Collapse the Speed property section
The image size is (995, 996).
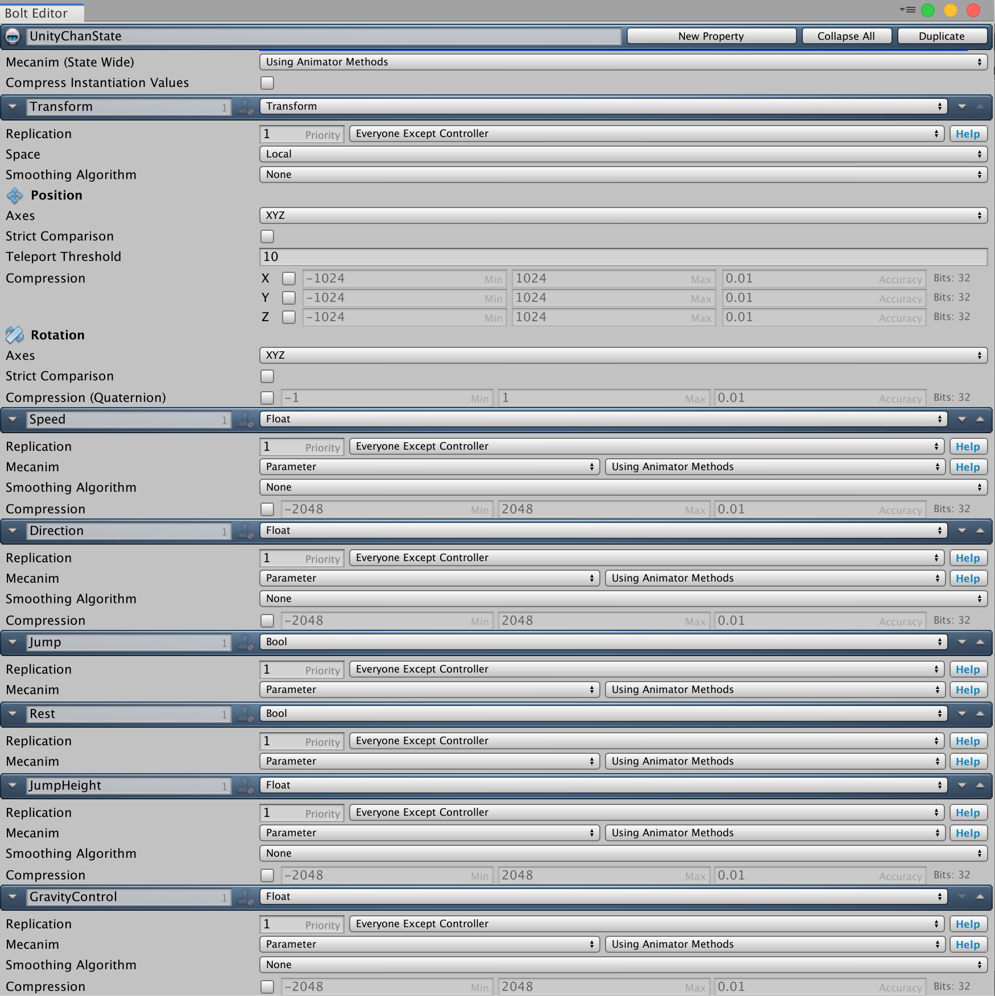tap(13, 419)
